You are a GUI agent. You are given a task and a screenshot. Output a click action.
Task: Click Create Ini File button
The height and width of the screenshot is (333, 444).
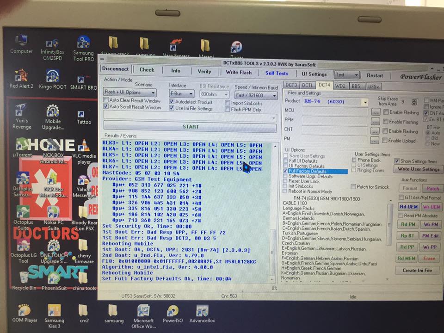point(417,270)
